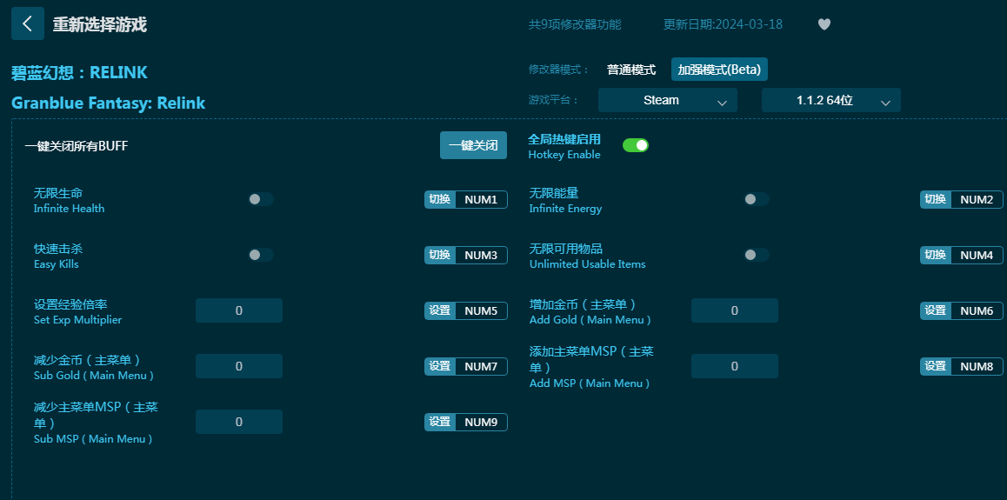1007x500 pixels.
Task: Select 加强模式(Beta) mode tab
Action: pos(719,70)
